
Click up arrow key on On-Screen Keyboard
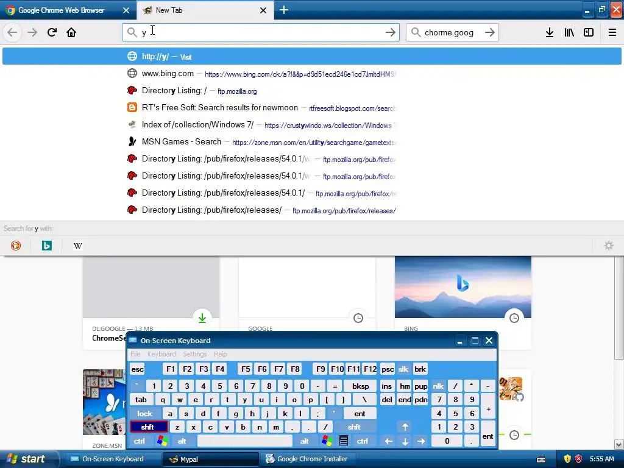(x=405, y=427)
